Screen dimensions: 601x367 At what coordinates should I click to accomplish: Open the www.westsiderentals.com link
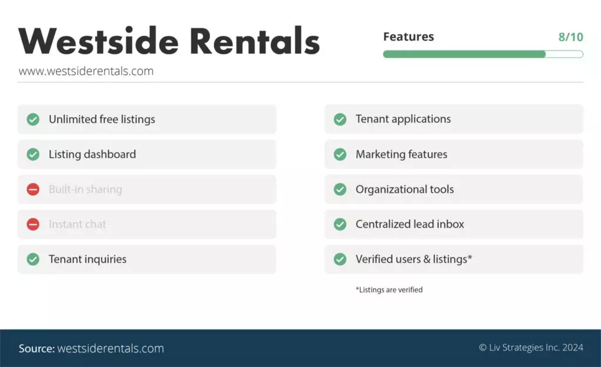[86, 71]
